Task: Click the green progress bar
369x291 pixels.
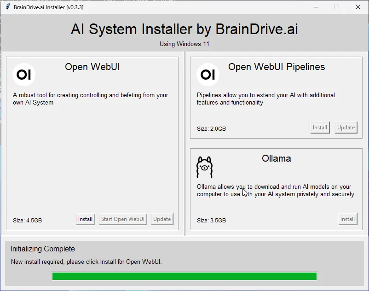Action: point(184,276)
